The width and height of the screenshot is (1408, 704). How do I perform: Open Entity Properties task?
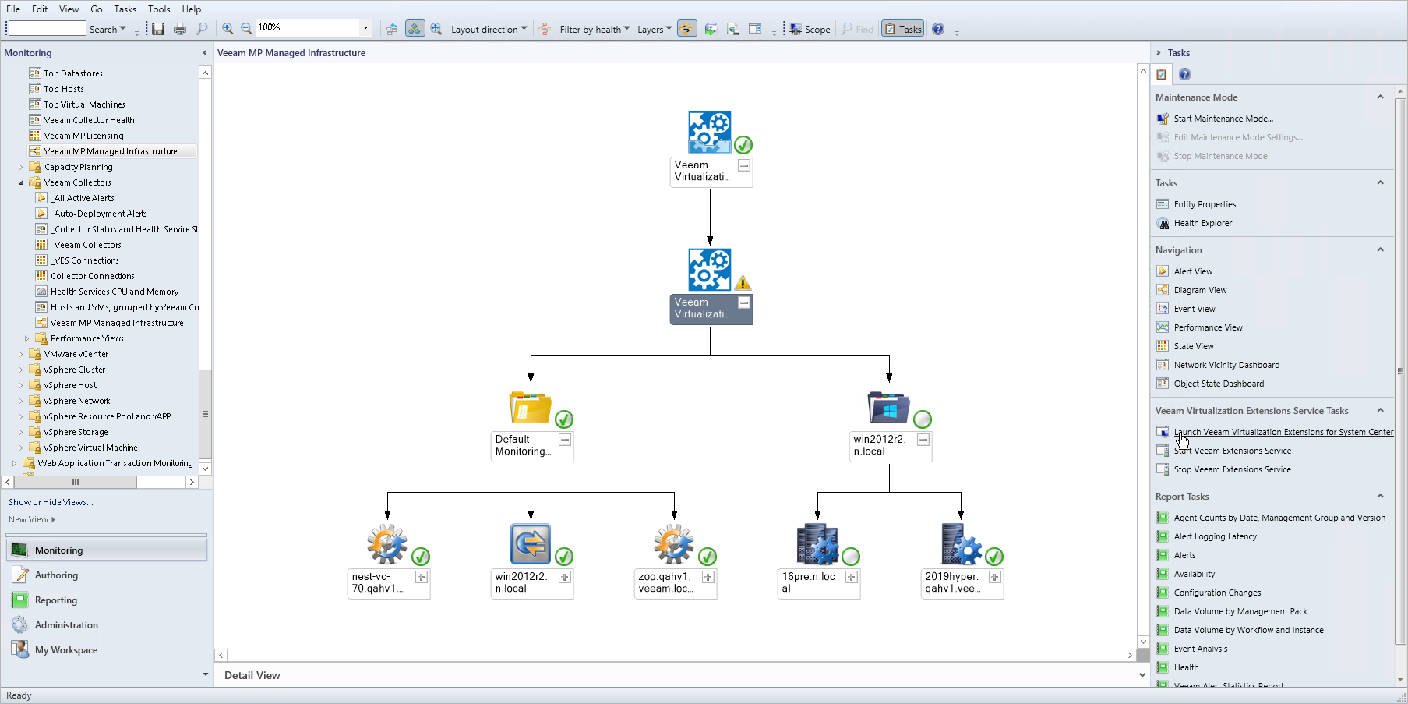click(1205, 204)
